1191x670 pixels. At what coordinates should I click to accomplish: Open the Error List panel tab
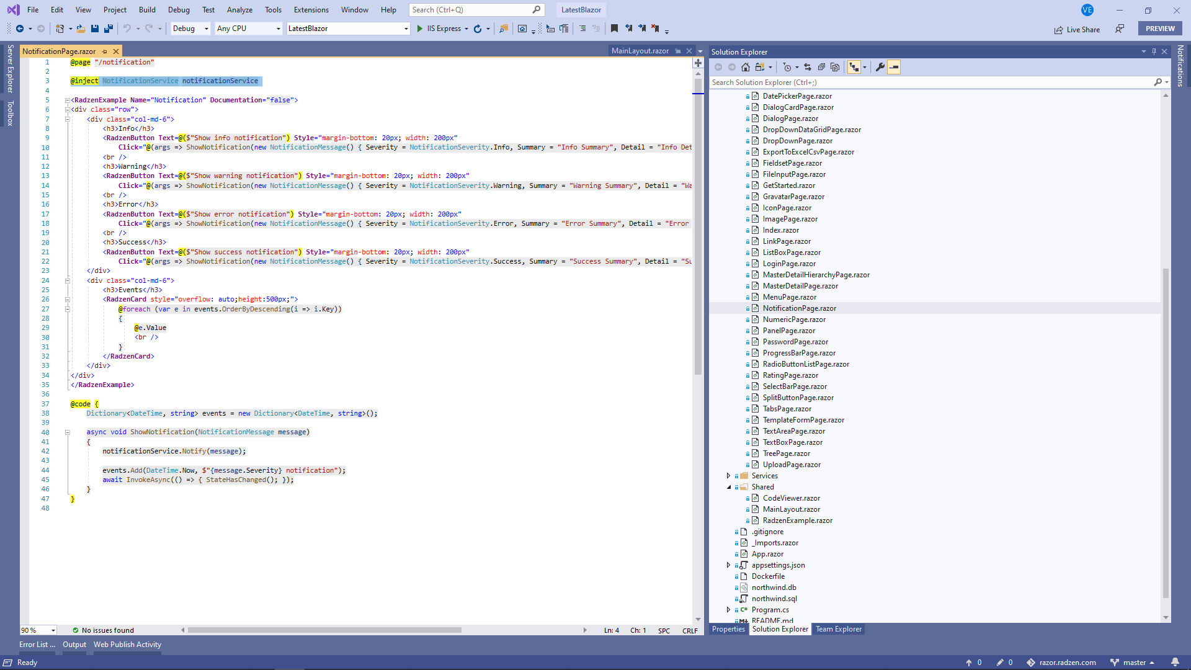click(37, 645)
